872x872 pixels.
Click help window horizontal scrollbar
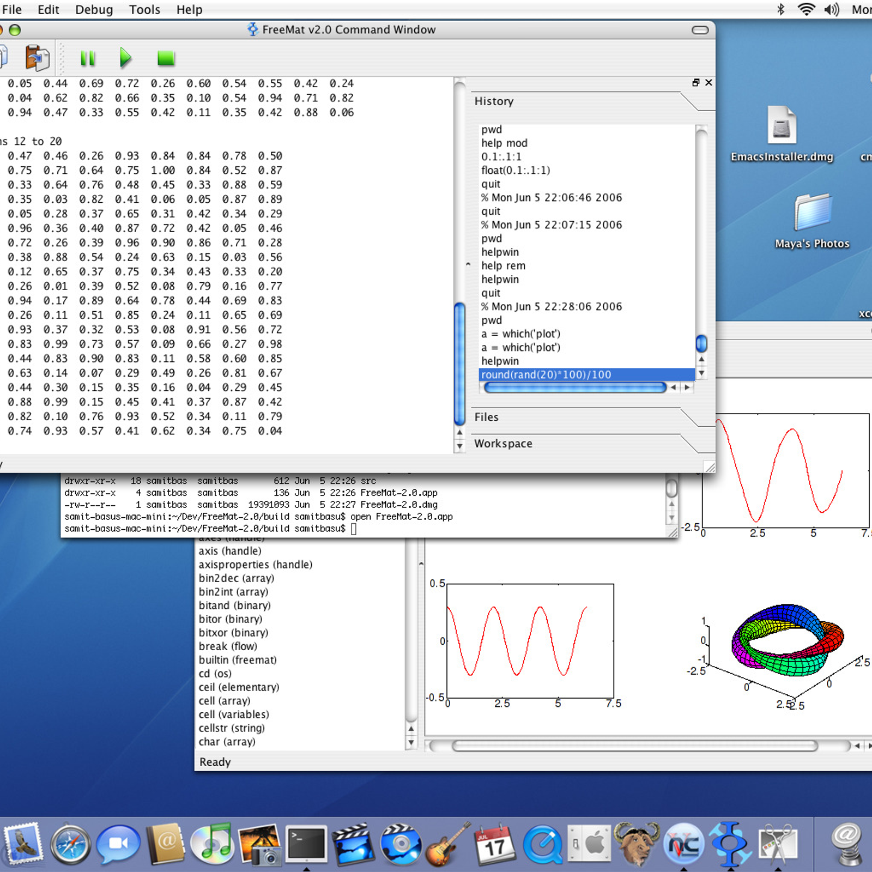tap(635, 746)
